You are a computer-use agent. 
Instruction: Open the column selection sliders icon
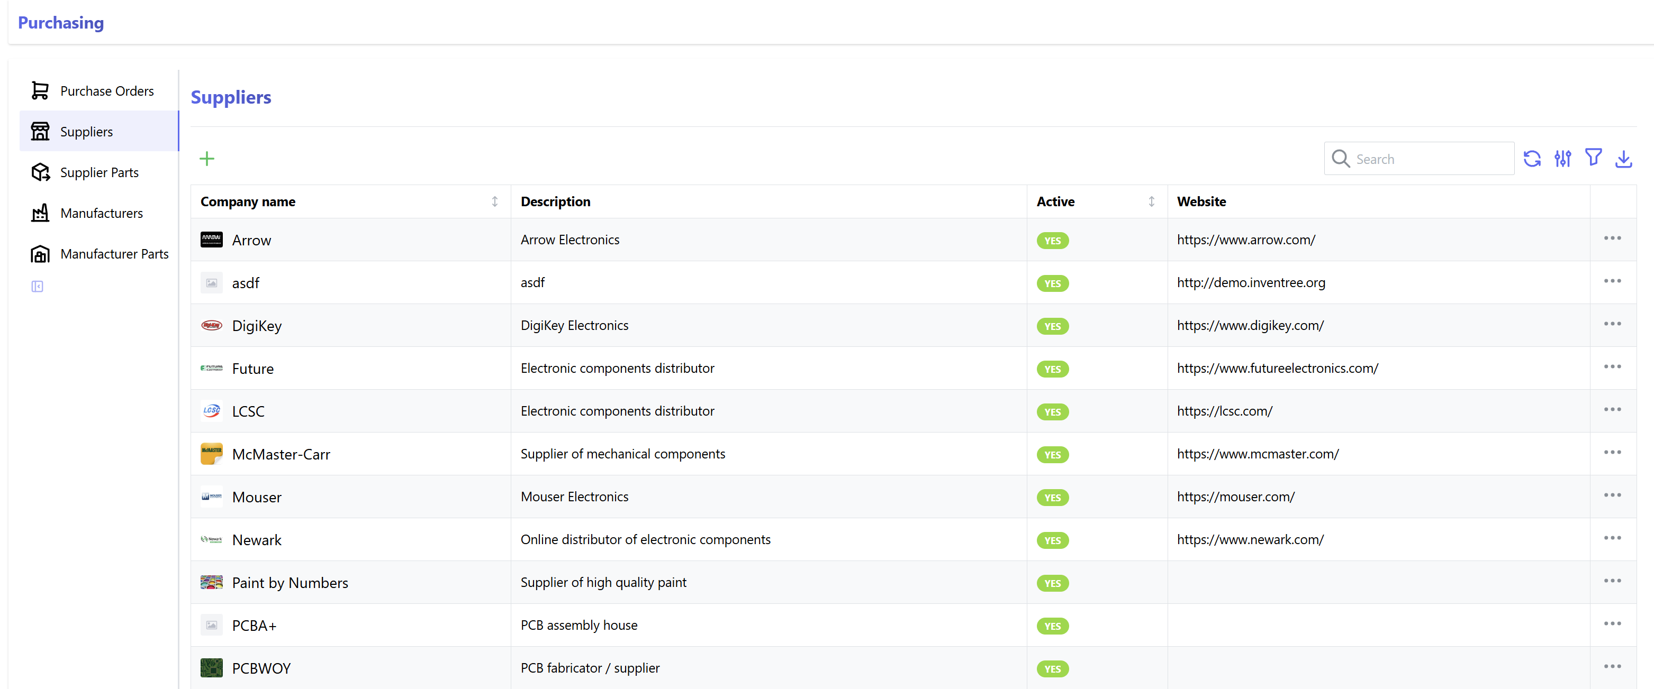click(1562, 159)
